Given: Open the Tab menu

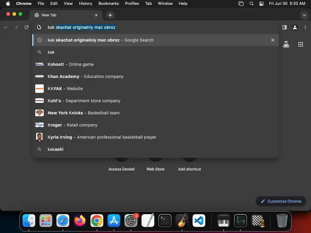Looking at the screenshot, I should click(x=148, y=3).
